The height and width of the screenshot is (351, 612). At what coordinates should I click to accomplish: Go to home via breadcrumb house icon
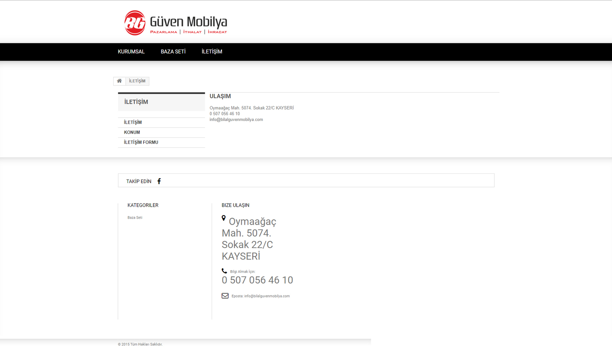[119, 81]
